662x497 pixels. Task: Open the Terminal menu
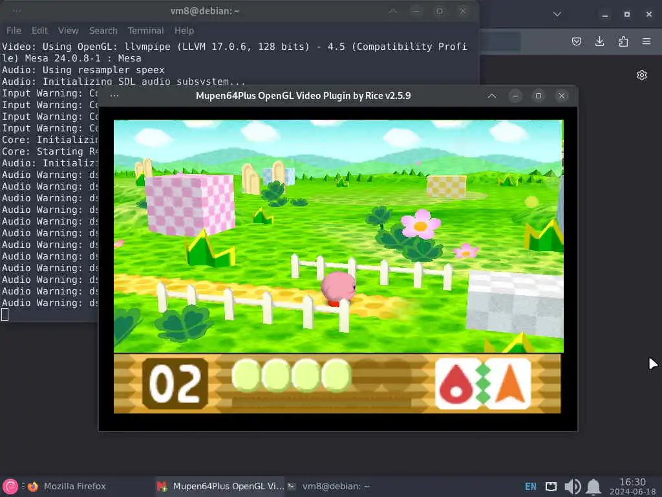[x=145, y=30]
